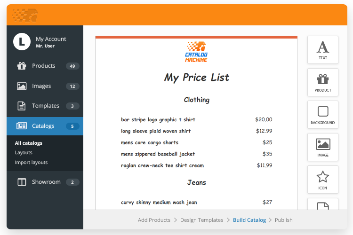Click the Showroom count badge 2

pyautogui.click(x=72, y=182)
